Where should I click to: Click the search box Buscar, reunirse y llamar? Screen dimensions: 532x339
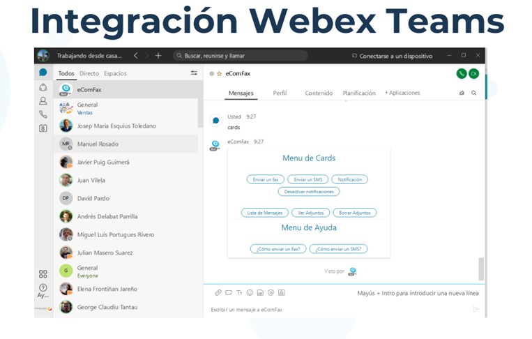(241, 56)
